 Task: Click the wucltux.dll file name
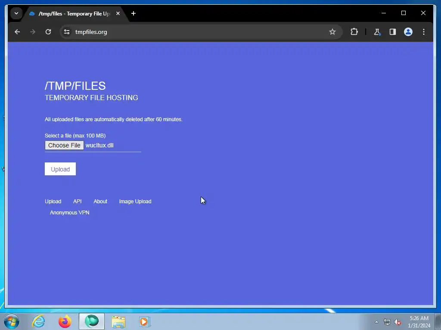99,145
